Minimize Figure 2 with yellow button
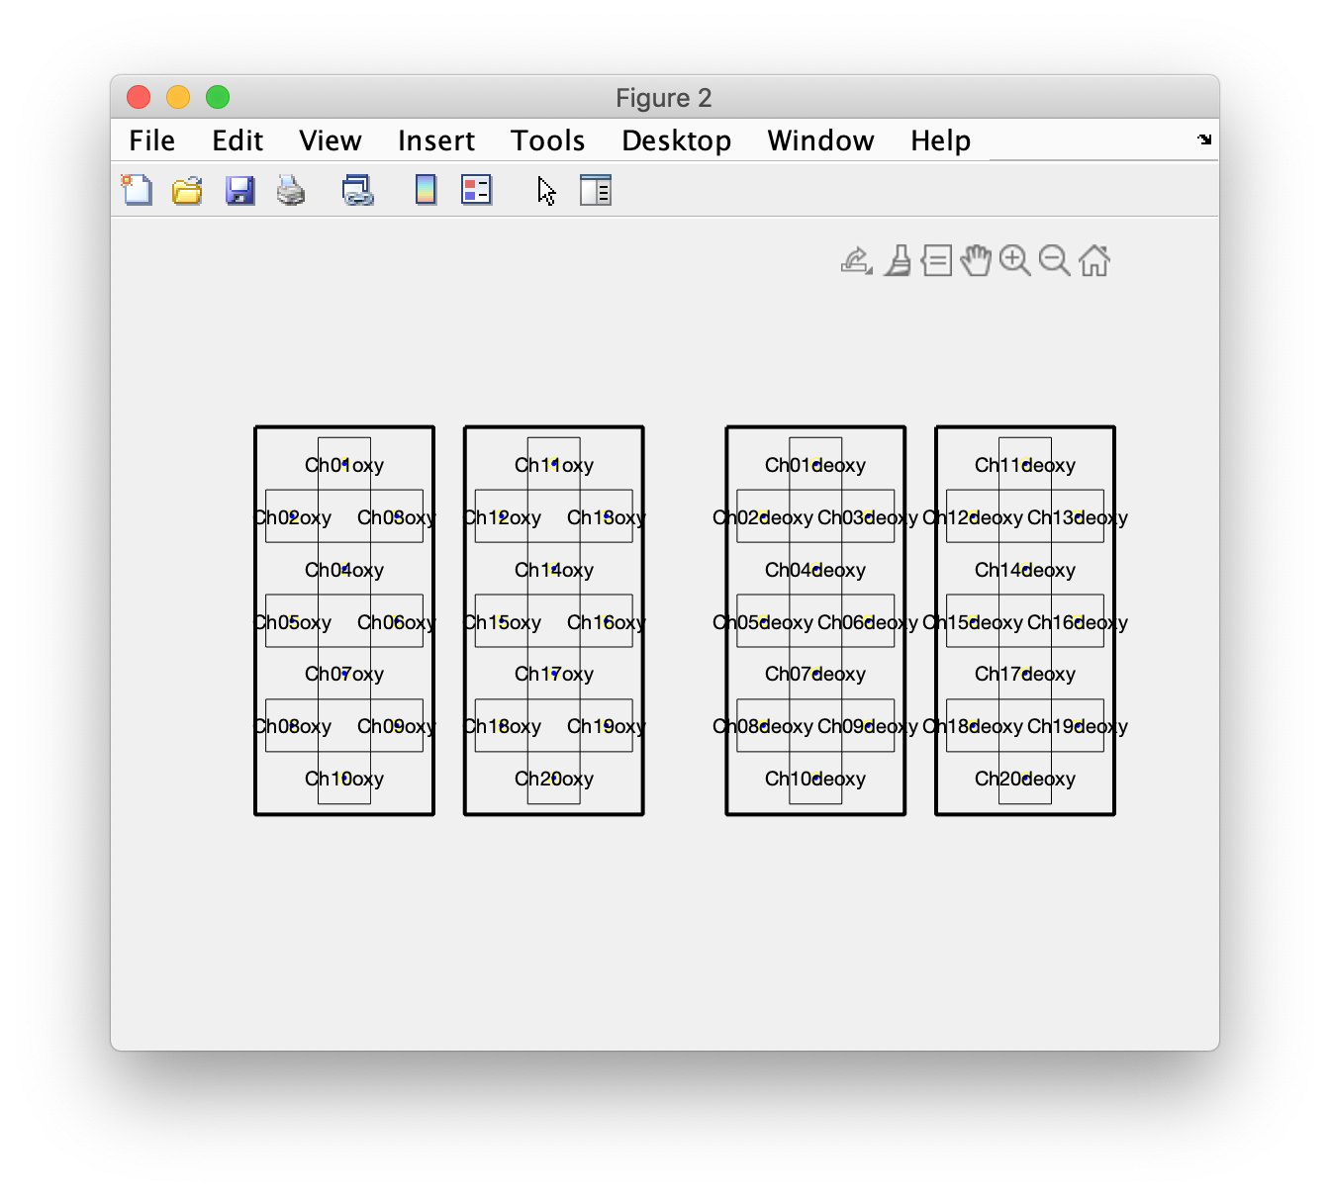The height and width of the screenshot is (1197, 1330). coord(178,97)
